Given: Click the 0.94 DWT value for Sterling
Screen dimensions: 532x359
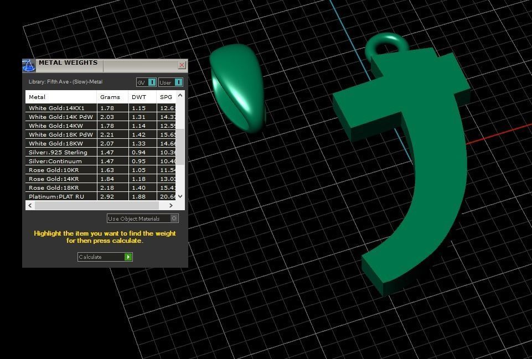Looking at the screenshot, I should (x=138, y=153).
